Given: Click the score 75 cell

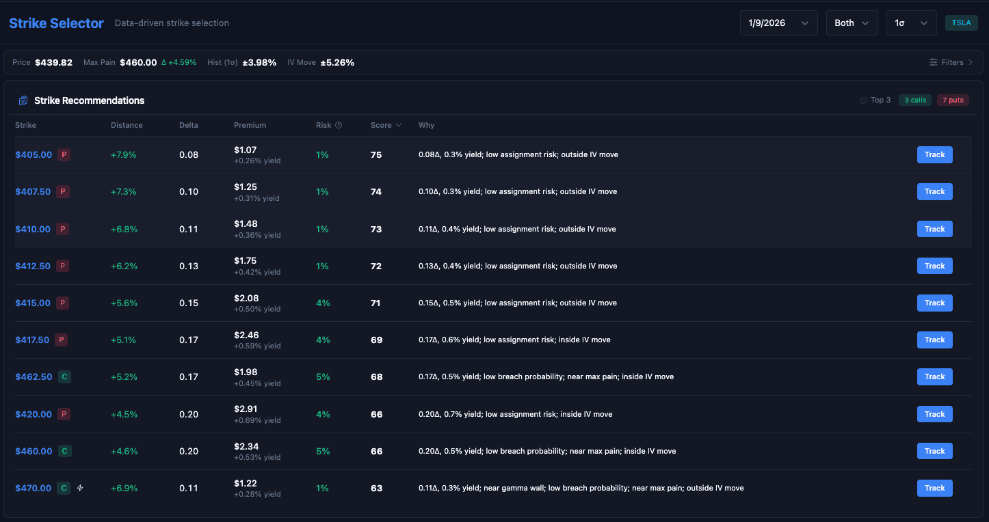Looking at the screenshot, I should [376, 155].
